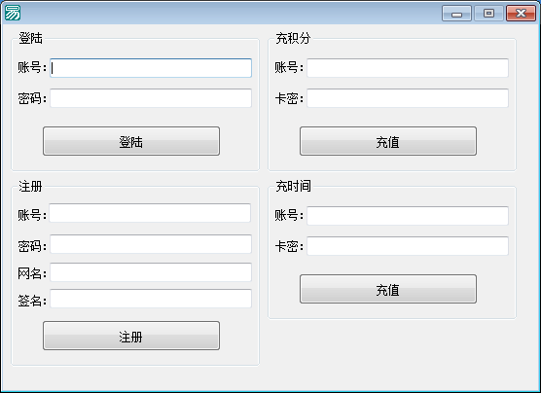Click the 充时间 group title label
Viewport: 541px width, 393px height.
tap(293, 186)
